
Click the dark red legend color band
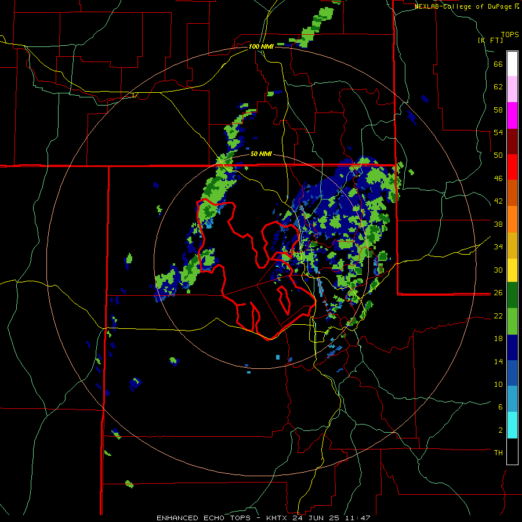pos(512,142)
